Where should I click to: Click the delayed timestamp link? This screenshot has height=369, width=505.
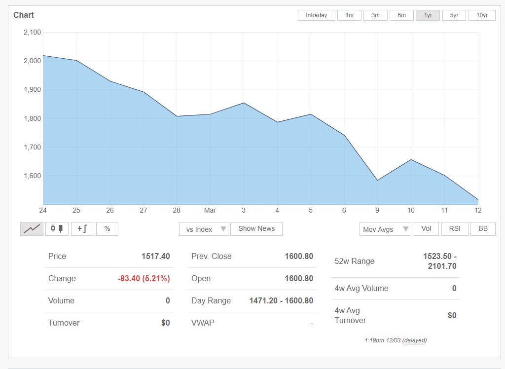coord(414,340)
